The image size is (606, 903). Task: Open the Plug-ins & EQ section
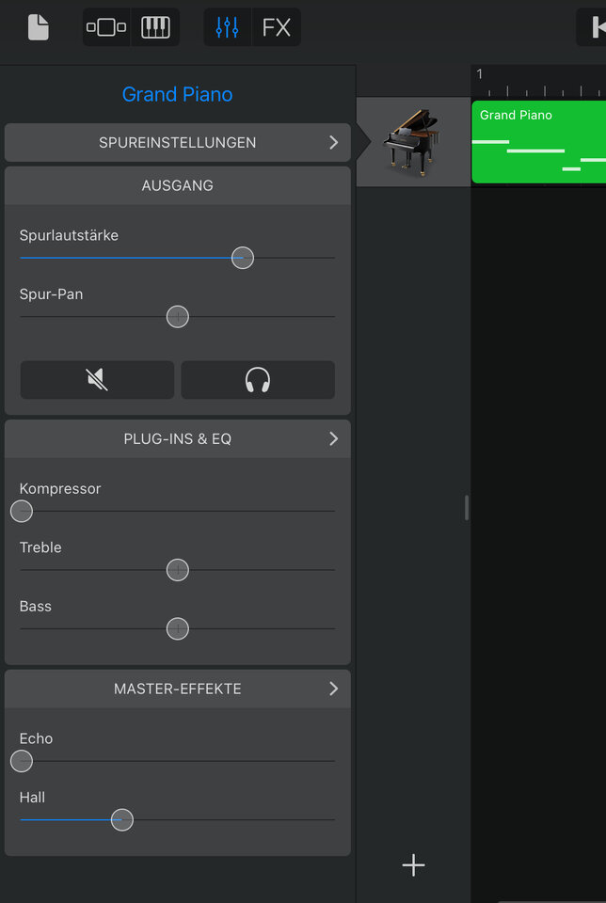coord(178,438)
